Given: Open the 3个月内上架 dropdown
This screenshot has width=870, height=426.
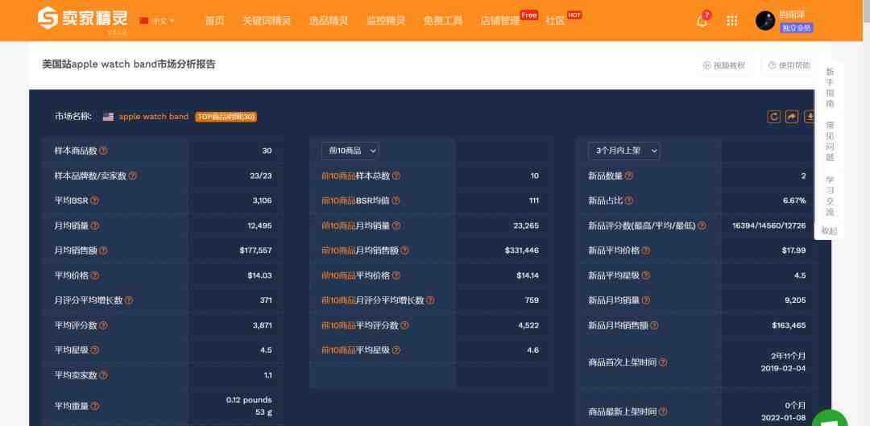Looking at the screenshot, I should click(623, 151).
